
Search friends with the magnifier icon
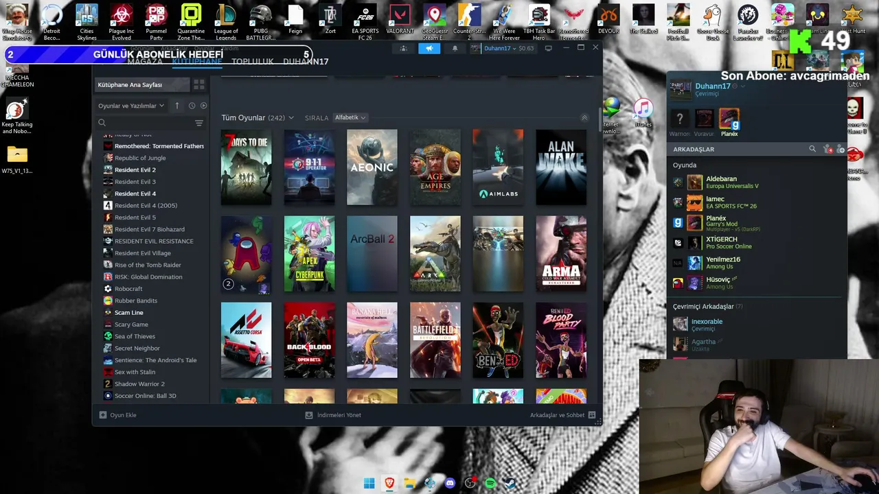tap(812, 149)
